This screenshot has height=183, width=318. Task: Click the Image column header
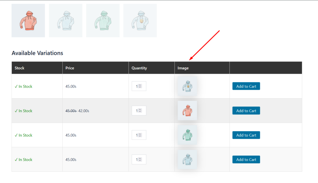[x=183, y=68]
